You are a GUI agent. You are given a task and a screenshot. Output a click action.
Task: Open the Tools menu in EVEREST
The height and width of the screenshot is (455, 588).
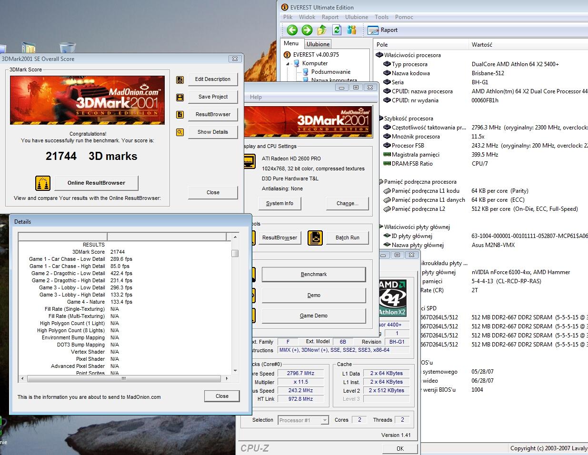coord(381,17)
